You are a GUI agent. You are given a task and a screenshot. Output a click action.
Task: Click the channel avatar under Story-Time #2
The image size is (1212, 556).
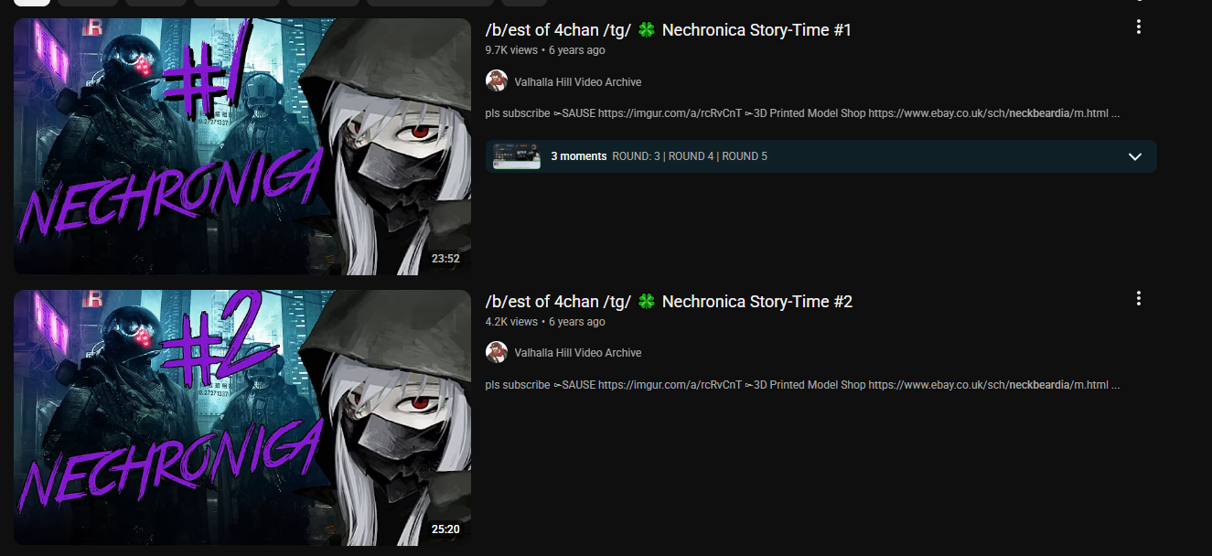(497, 352)
